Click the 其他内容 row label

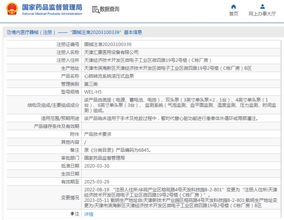[70, 142]
